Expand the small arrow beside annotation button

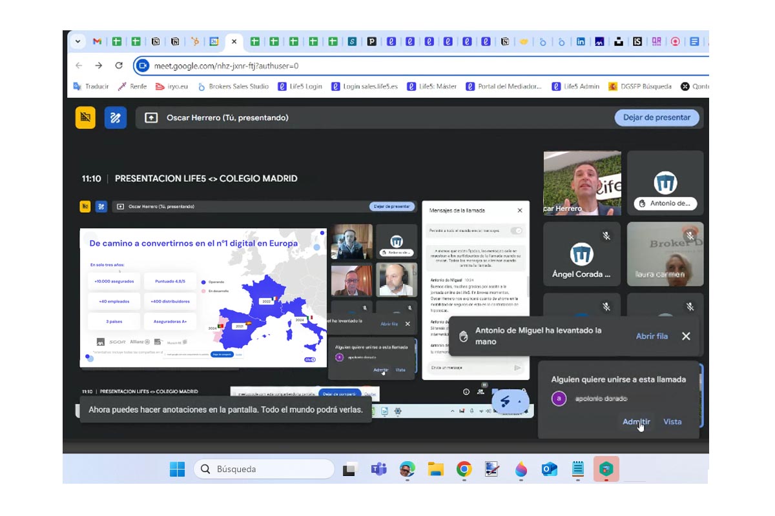(519, 402)
